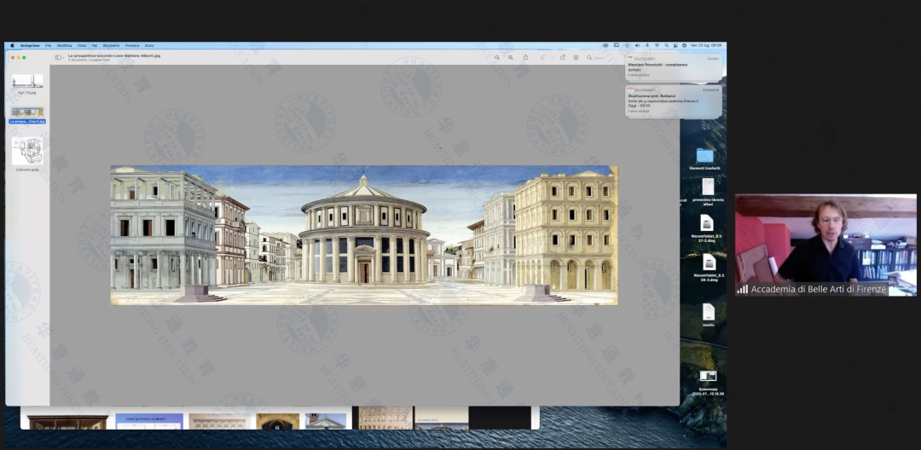Image resolution: width=921 pixels, height=450 pixels.
Task: Open the Time Machine menu bar icon
Action: click(x=628, y=45)
